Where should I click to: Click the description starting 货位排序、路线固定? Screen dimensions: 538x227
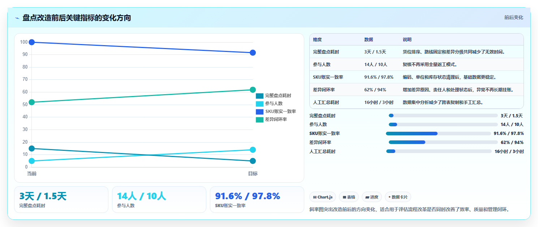click(453, 52)
